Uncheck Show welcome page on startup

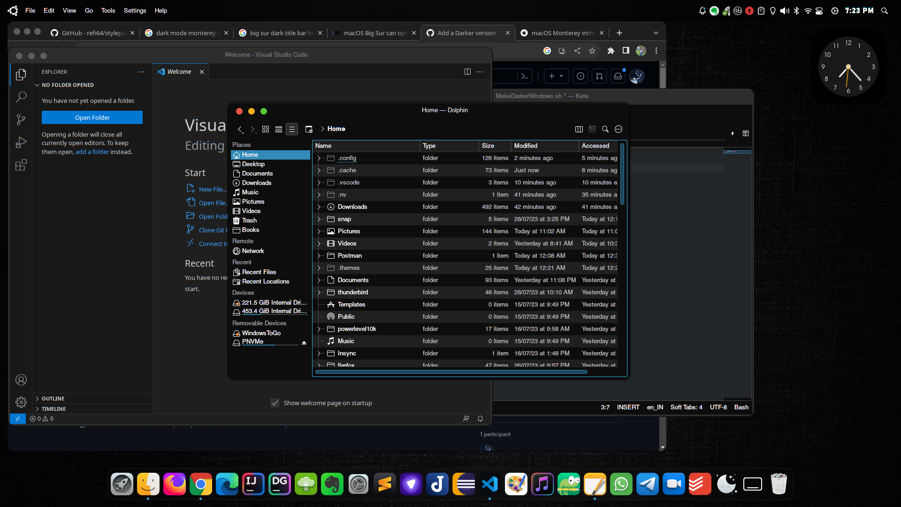[x=275, y=403]
